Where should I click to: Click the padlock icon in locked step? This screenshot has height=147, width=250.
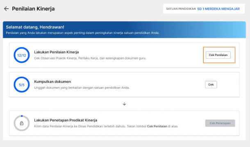[22, 123]
